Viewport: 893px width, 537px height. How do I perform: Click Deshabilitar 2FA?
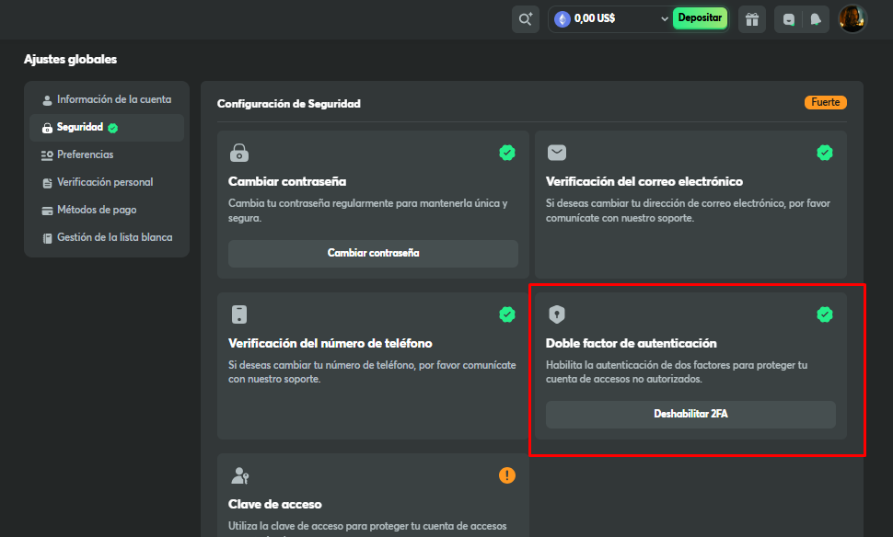(690, 415)
